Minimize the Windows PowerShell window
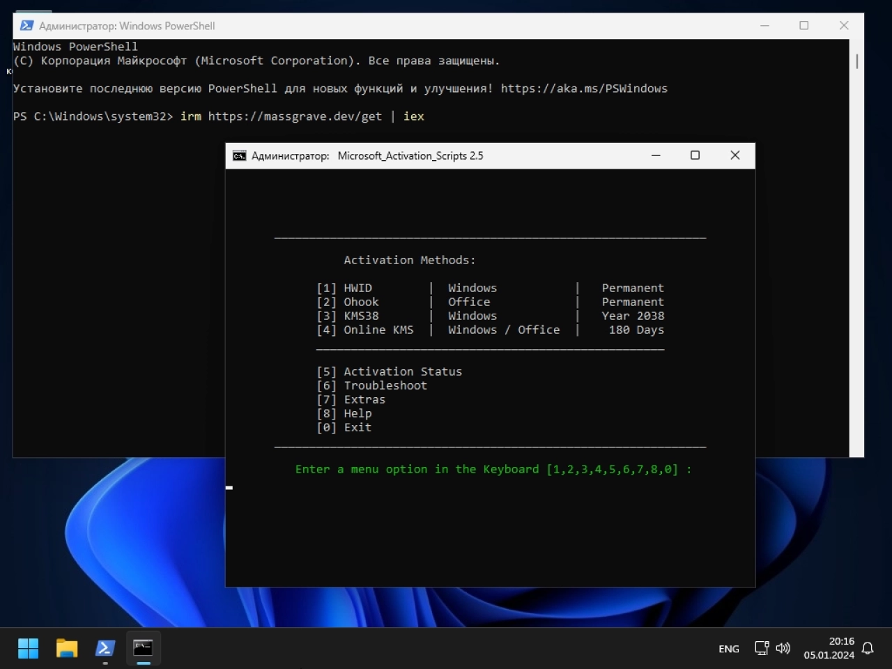Image resolution: width=892 pixels, height=669 pixels. pyautogui.click(x=764, y=26)
